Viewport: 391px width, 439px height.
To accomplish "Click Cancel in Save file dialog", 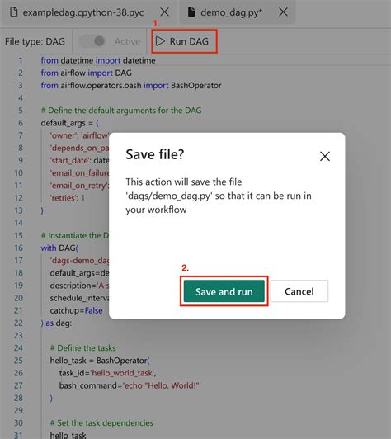I will click(x=299, y=291).
